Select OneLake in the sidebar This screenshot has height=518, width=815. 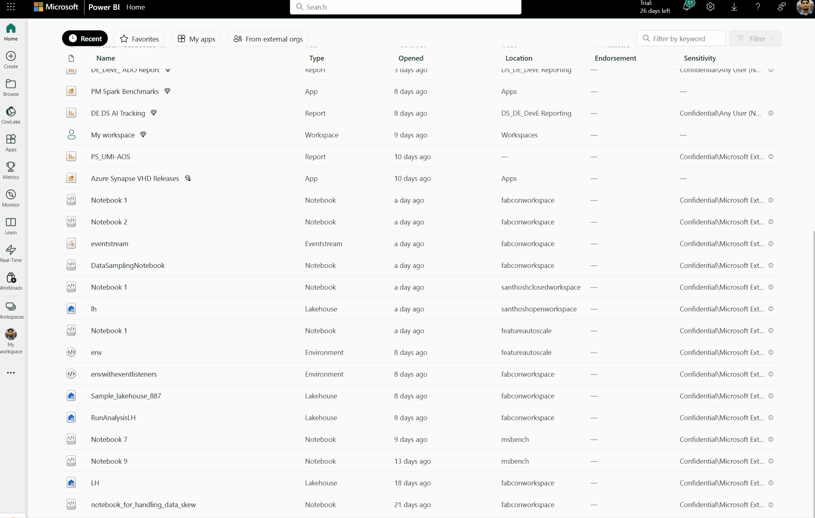coord(11,115)
